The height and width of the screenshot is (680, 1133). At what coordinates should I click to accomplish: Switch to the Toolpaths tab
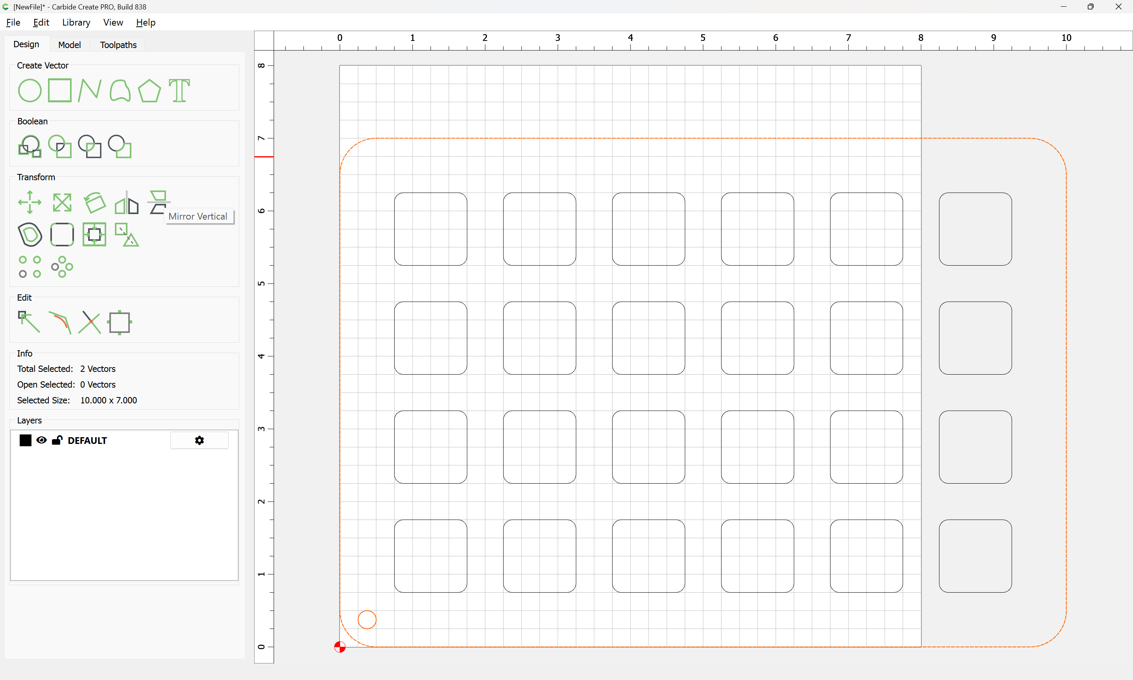point(118,44)
